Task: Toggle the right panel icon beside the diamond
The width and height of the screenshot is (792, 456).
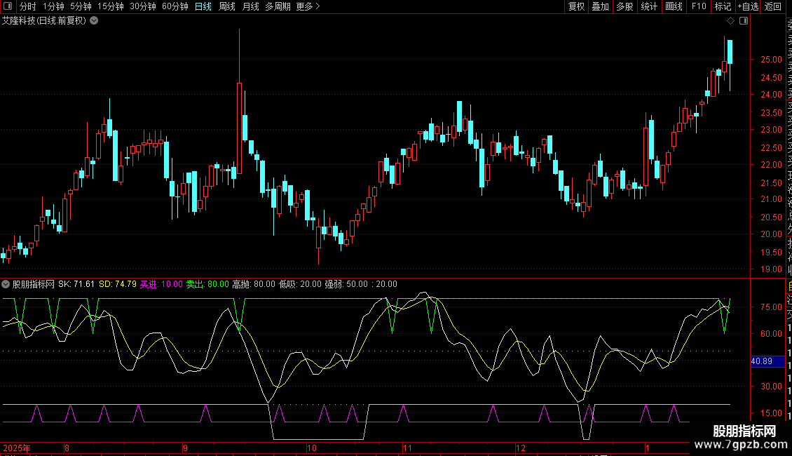Action: [x=744, y=20]
